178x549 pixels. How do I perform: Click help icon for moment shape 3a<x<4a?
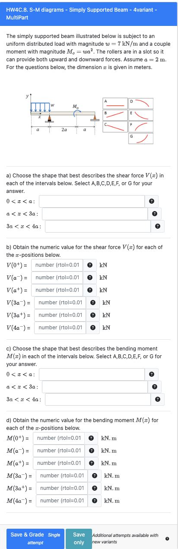tap(158, 399)
